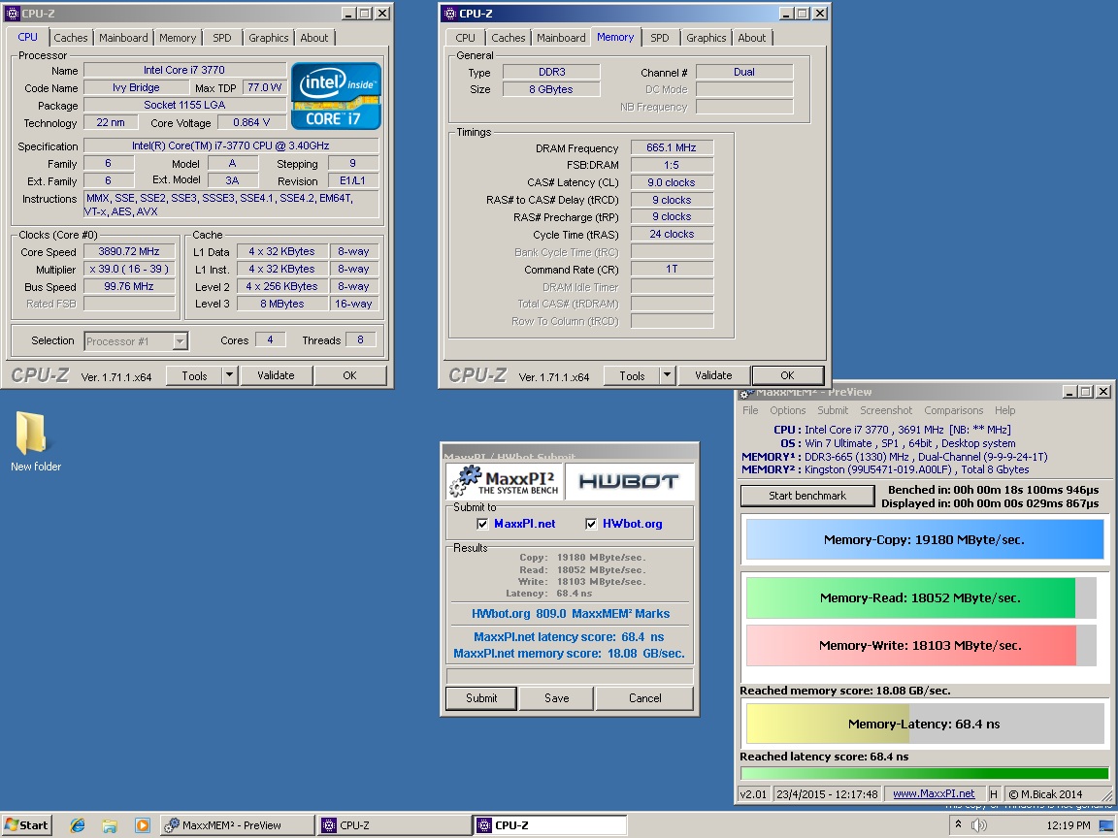
Task: Open MaxxMEM File menu
Action: [x=750, y=410]
